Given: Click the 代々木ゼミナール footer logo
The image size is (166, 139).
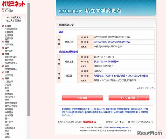Looking at the screenshot, I should pyautogui.click(x=89, y=122).
